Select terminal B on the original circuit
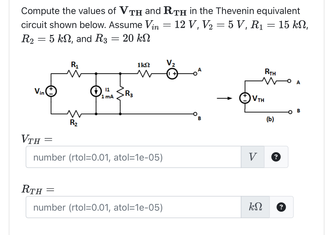 195,113
